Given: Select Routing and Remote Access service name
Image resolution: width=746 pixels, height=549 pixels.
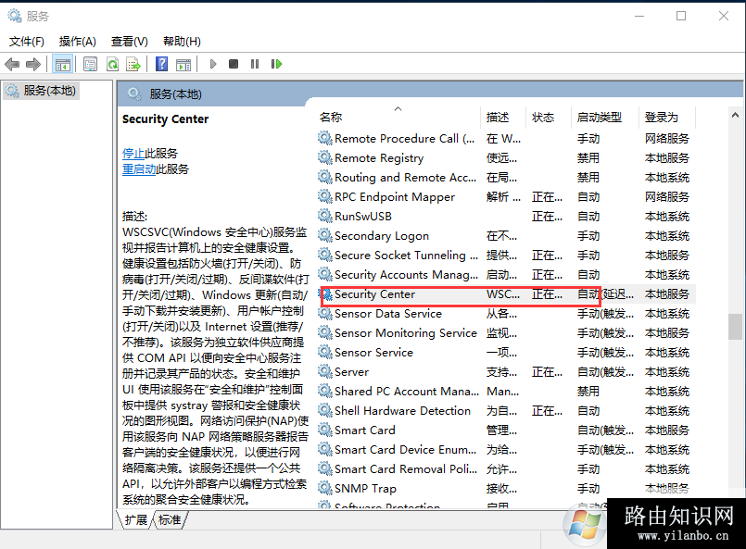Looking at the screenshot, I should coord(405,178).
